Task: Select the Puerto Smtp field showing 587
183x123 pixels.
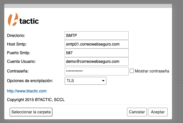Action: point(96,53)
